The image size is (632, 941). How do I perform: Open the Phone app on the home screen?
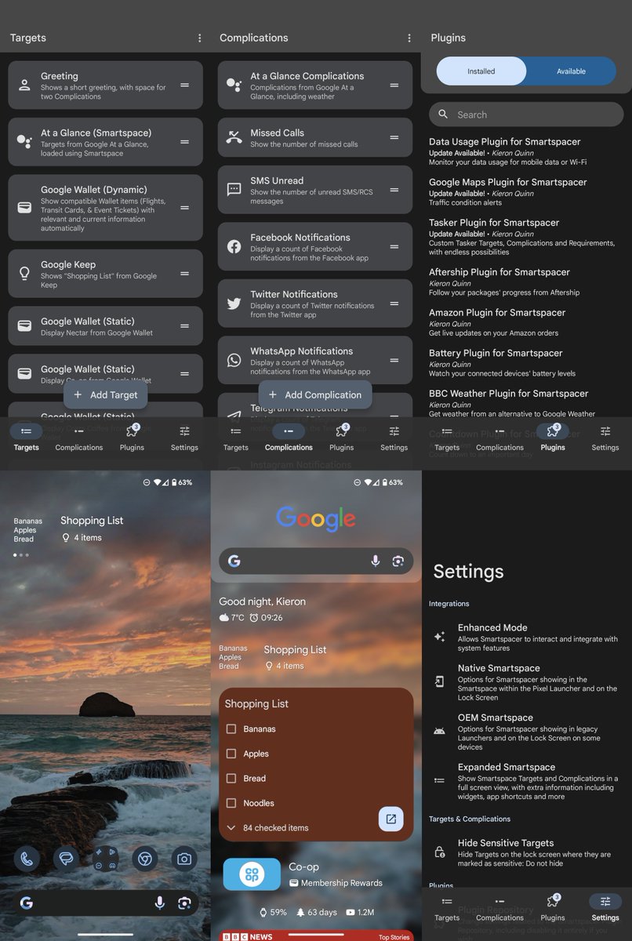tap(27, 859)
